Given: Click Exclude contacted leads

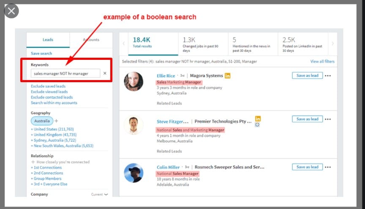Looking at the screenshot, I should click(52, 97).
